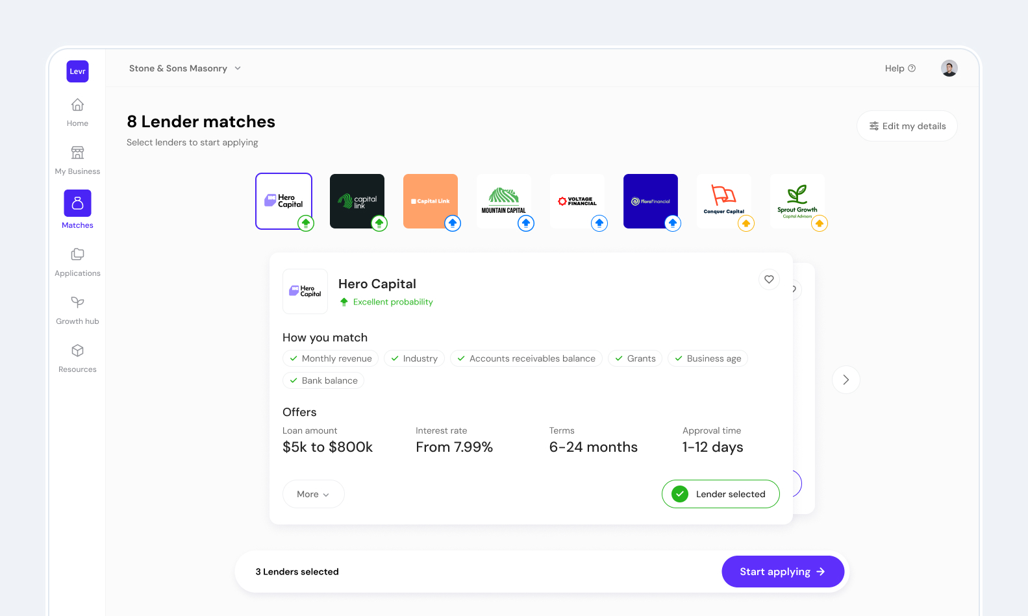Open Resources in sidebar
1028x616 pixels.
click(x=77, y=358)
